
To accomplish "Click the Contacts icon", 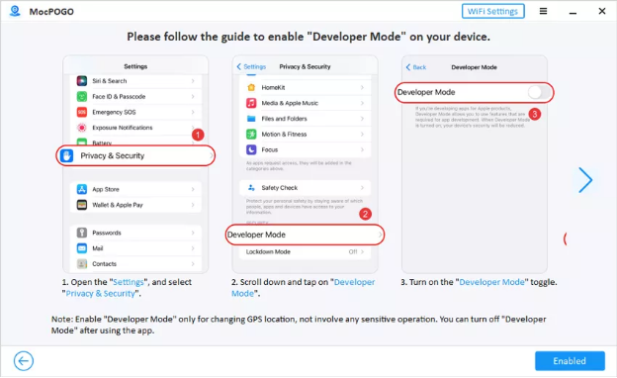I will point(81,264).
